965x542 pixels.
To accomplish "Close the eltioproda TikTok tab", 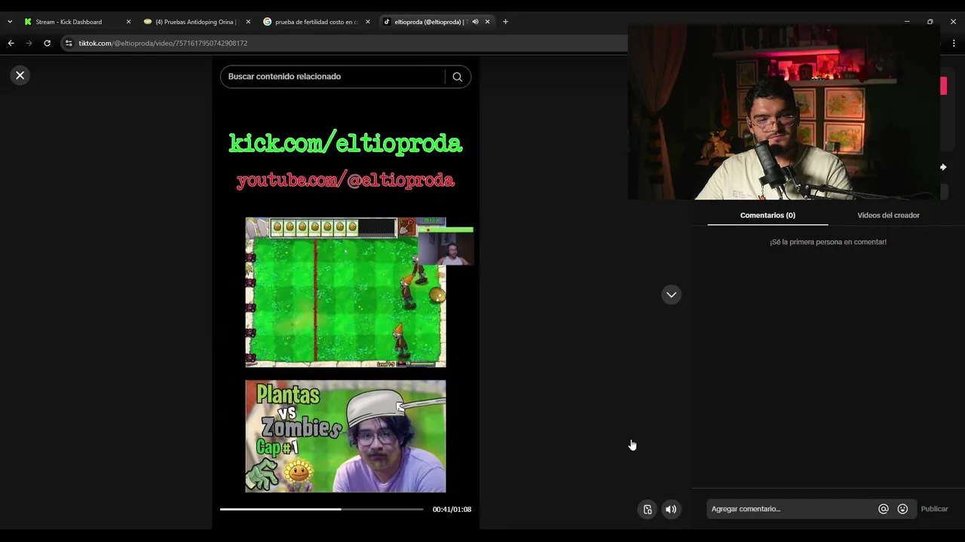I will [x=487, y=22].
